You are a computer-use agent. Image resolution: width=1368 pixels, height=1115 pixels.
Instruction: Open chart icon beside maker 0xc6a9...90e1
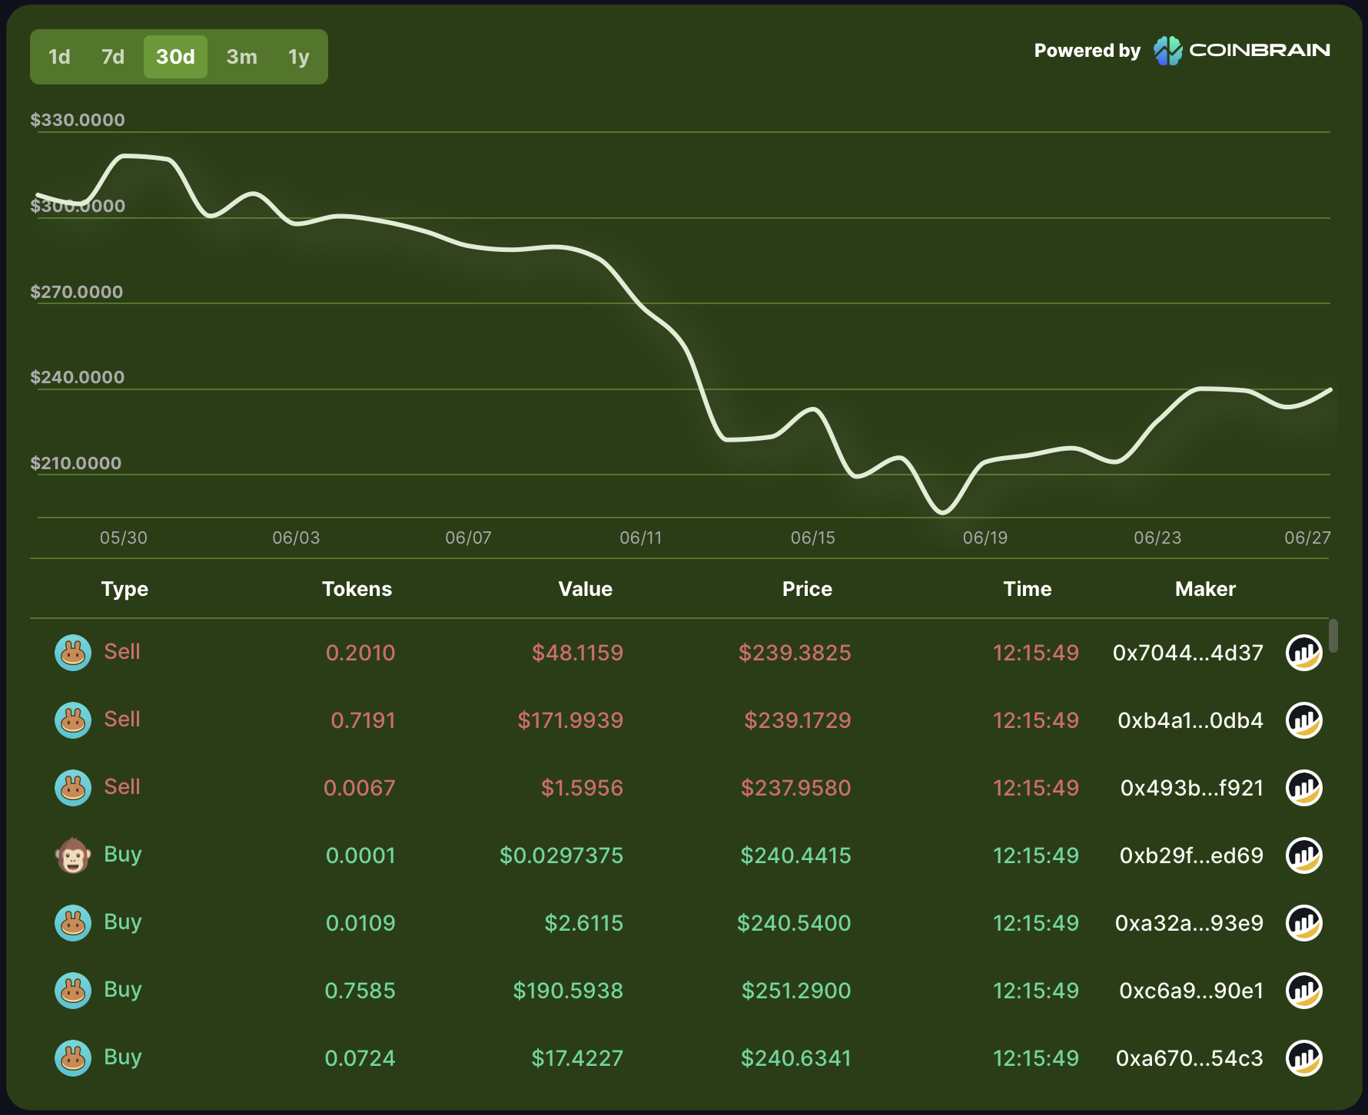click(1304, 991)
